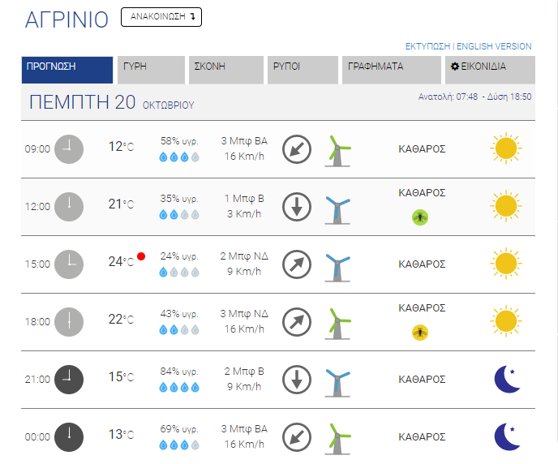
Task: Click the yellow mosquito icon at 18:00
Action: [420, 333]
